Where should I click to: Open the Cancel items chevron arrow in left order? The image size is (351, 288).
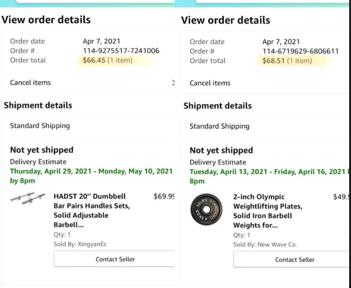coord(173,83)
